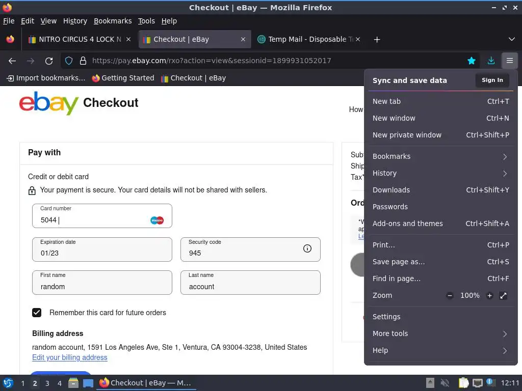Viewport: 522px width, 391px height.
Task: Toggle the bookmark star for this page
Action: click(x=472, y=61)
